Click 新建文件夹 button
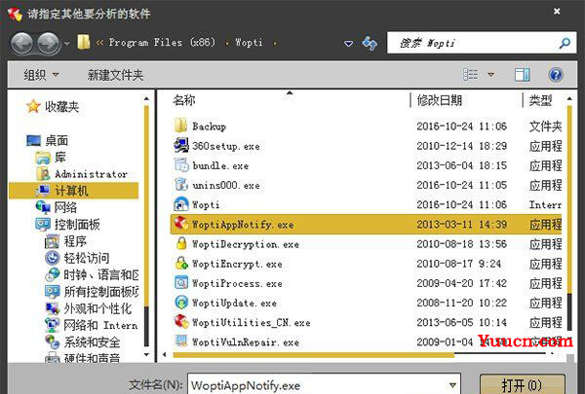Screen dimensions: 585x394 coord(115,75)
